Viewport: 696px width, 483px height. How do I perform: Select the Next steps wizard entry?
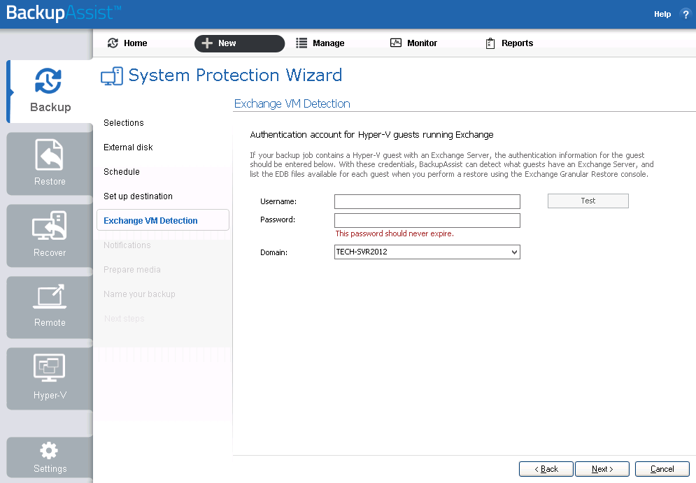pos(124,319)
